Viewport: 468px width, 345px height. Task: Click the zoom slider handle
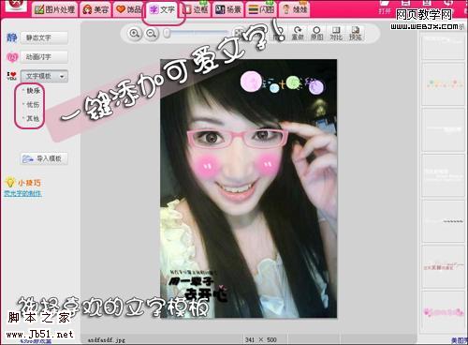coord(168,33)
